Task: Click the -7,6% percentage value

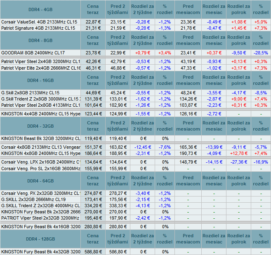Action: click(165, 147)
